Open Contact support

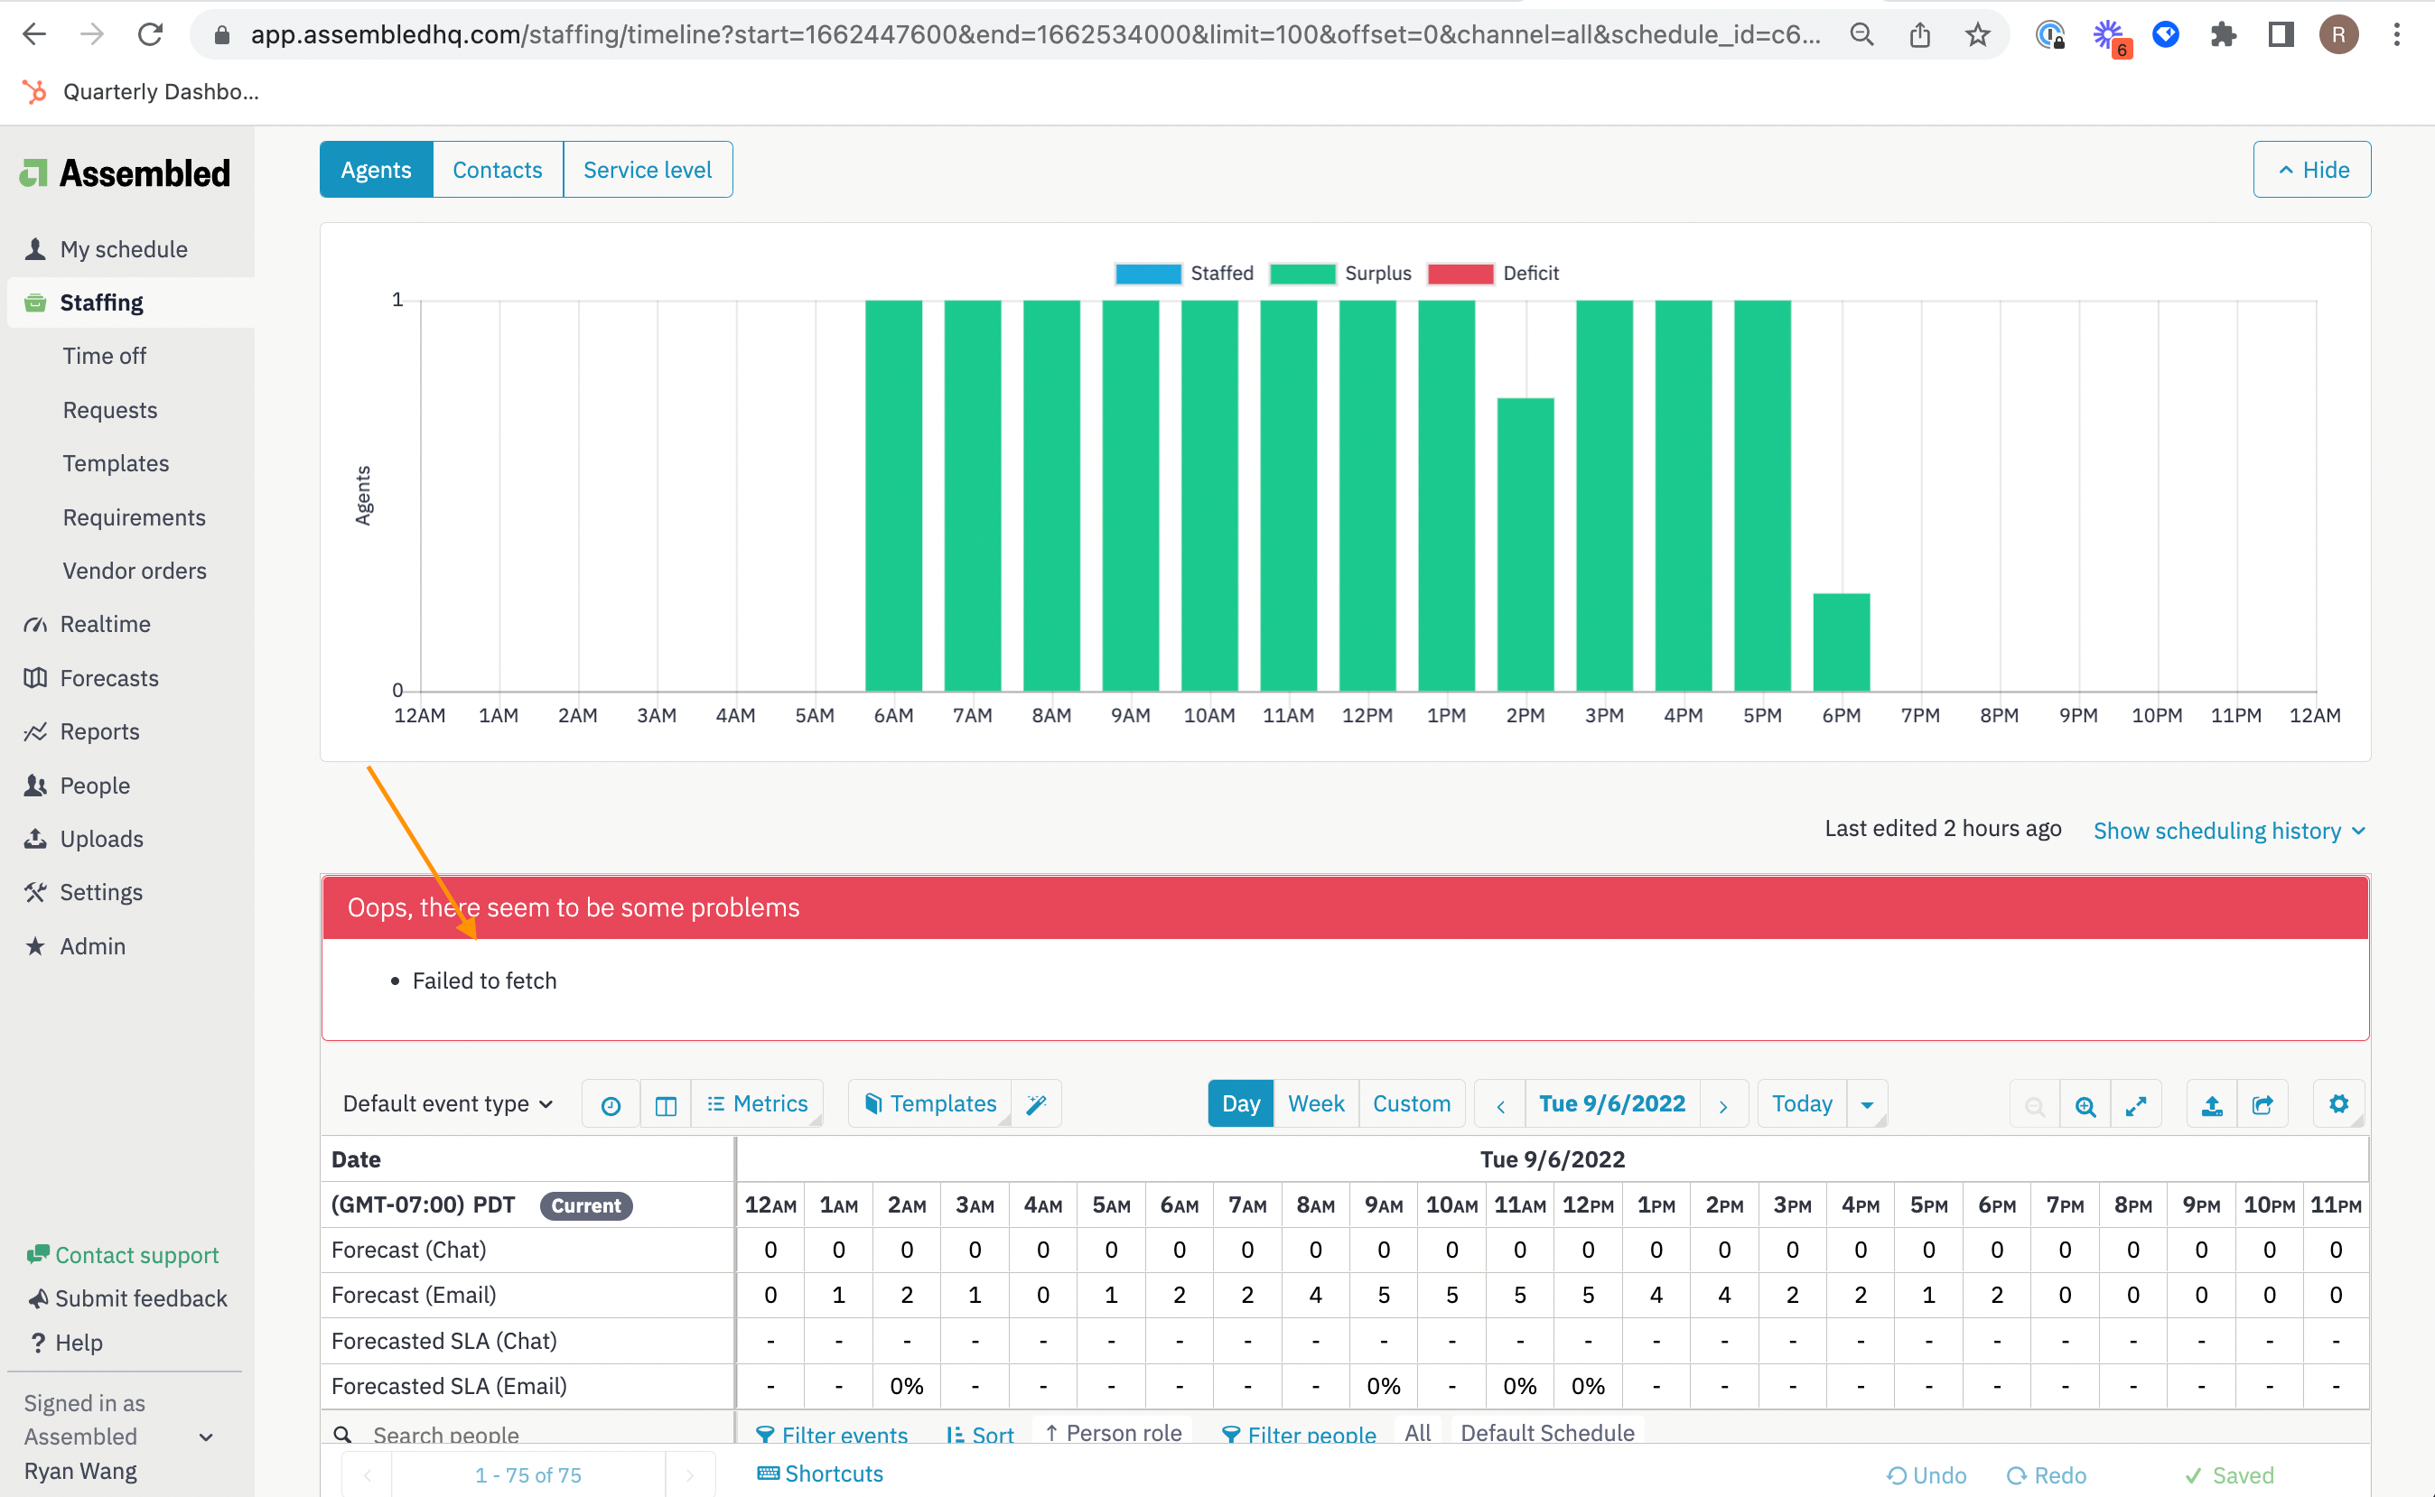(x=123, y=1254)
